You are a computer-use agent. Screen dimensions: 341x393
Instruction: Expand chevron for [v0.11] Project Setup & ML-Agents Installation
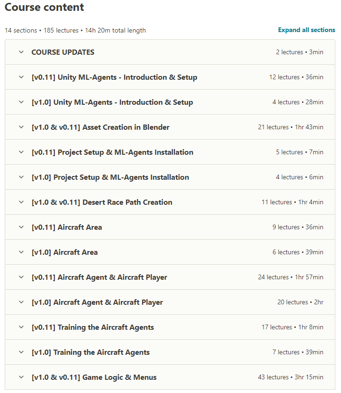tap(21, 152)
